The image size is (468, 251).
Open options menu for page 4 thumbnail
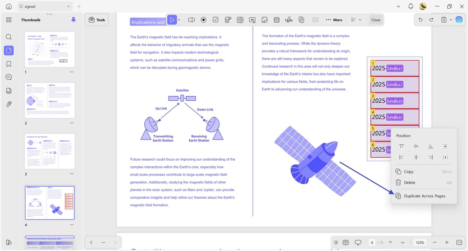tap(72, 225)
